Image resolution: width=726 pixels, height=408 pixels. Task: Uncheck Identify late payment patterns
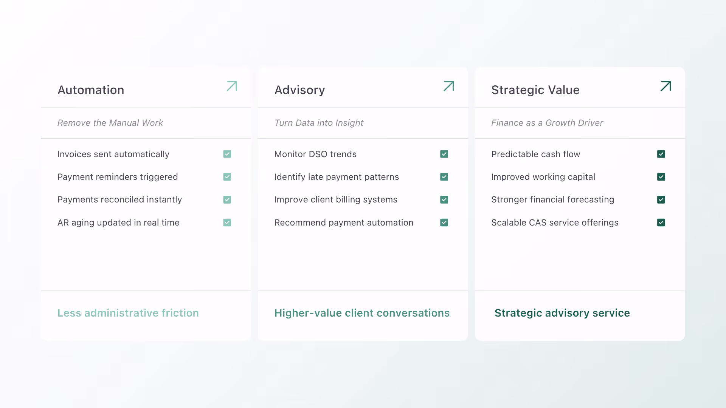pyautogui.click(x=444, y=177)
